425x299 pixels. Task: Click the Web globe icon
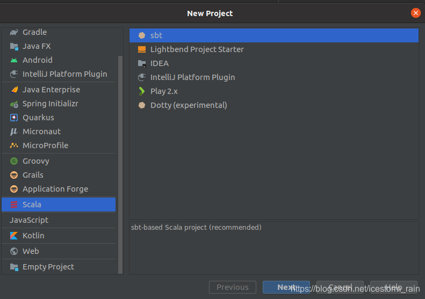tap(14, 251)
